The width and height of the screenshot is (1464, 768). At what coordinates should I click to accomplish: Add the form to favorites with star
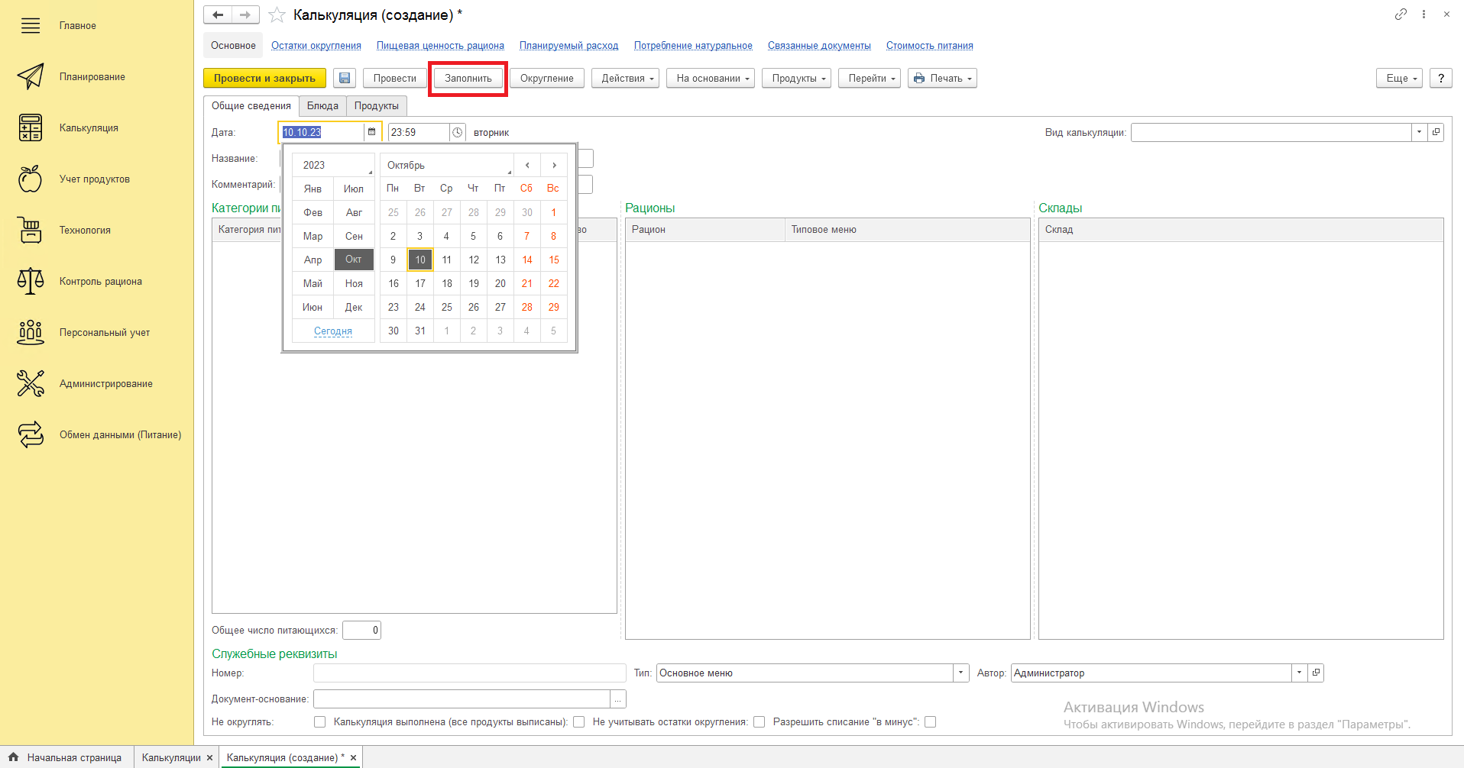(x=277, y=15)
